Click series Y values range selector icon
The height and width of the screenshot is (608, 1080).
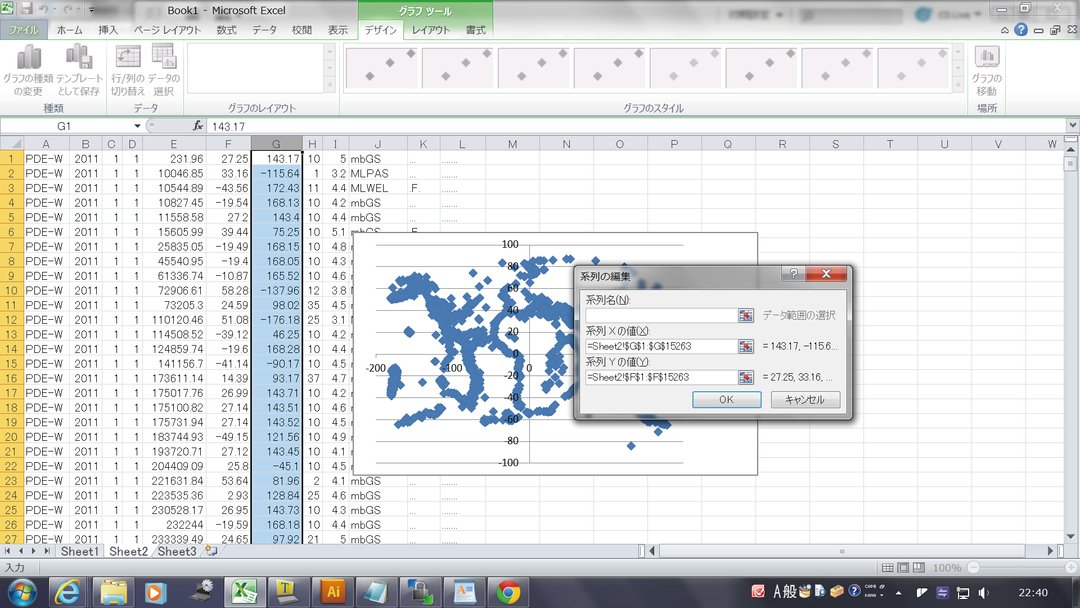(x=746, y=378)
